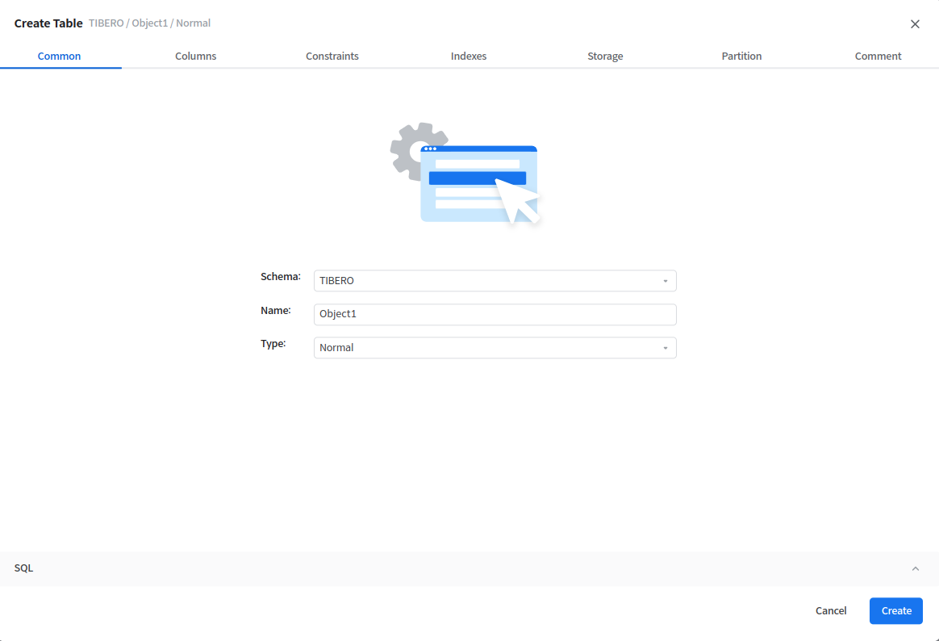Open the Partition tab

(741, 57)
